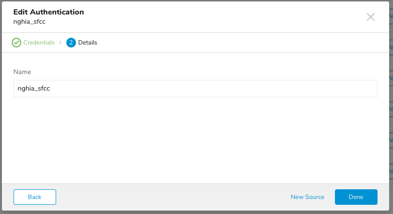393x214 pixels.
Task: Click the nghia_sfcc subtitle in header
Action: point(30,22)
